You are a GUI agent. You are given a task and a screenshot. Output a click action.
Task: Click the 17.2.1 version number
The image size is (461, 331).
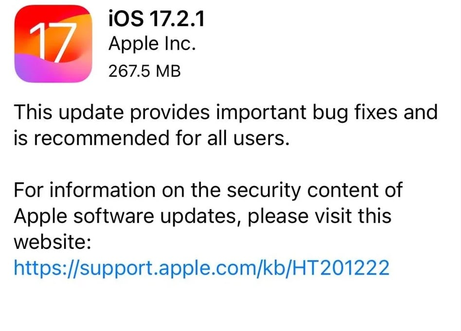[177, 18]
